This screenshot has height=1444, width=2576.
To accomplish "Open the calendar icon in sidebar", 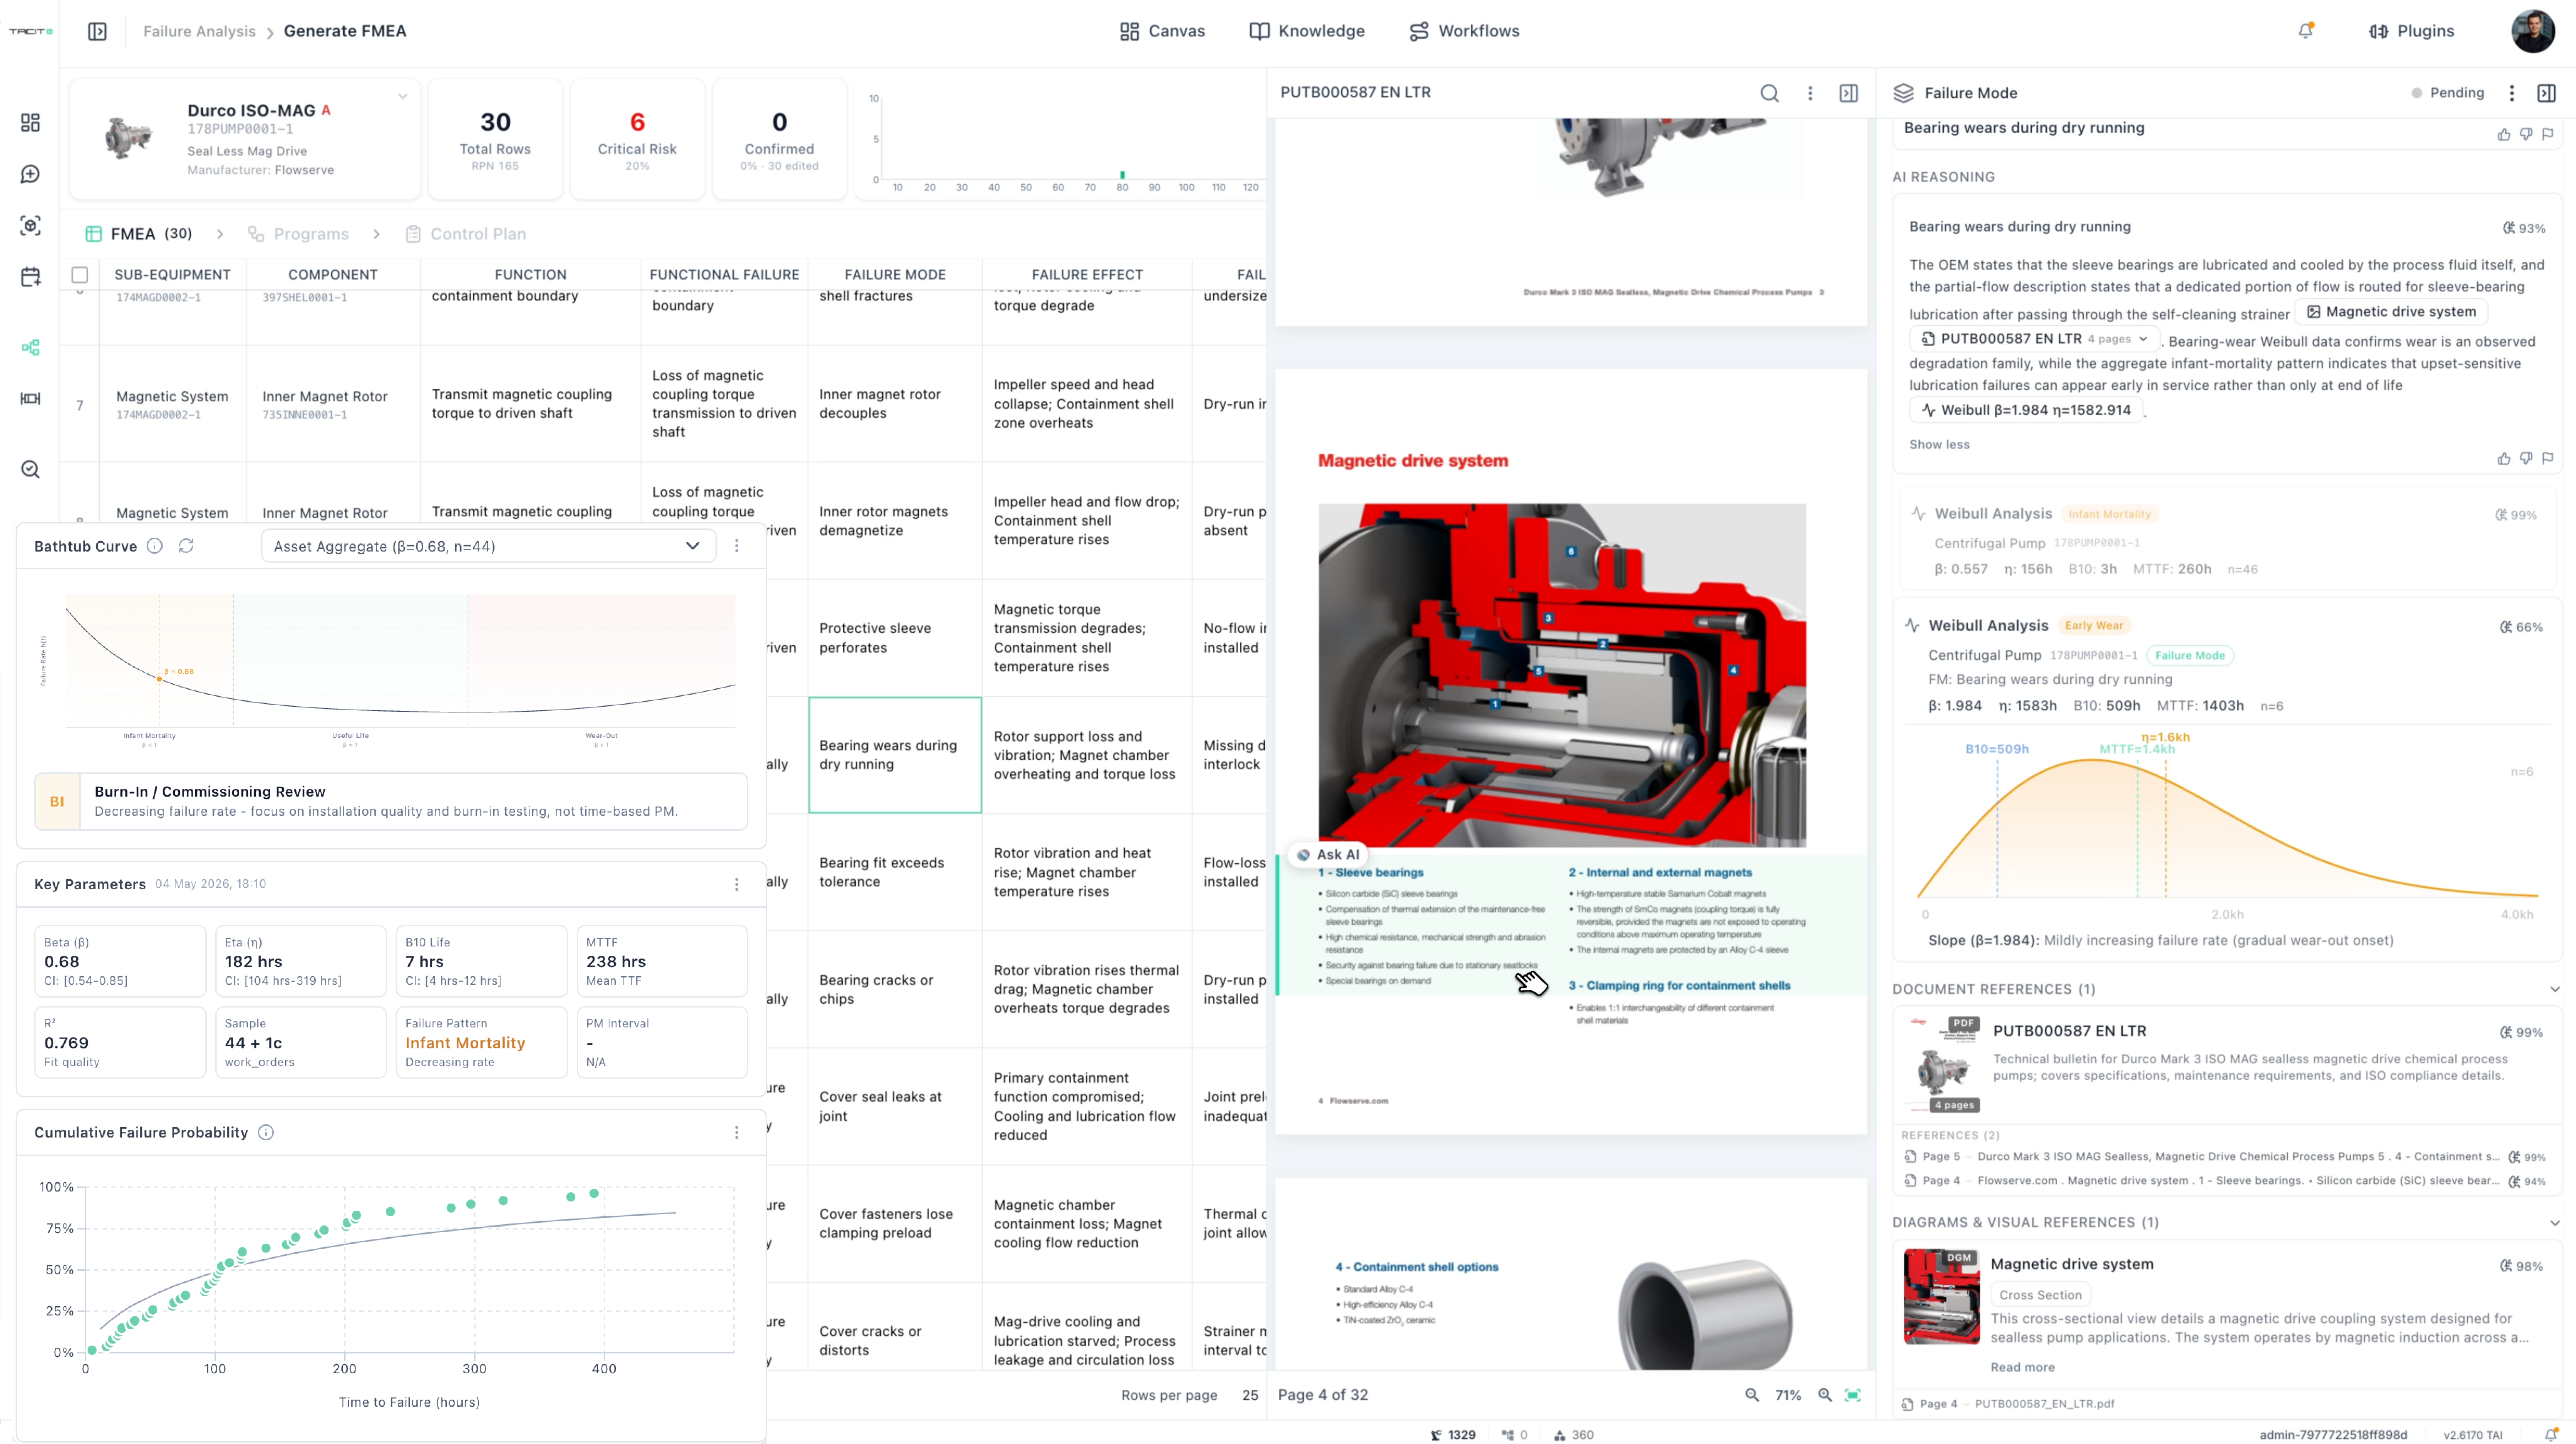I will pyautogui.click(x=30, y=277).
